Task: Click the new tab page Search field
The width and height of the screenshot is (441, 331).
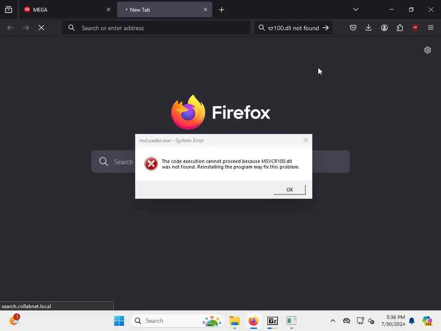Action: coord(220,162)
